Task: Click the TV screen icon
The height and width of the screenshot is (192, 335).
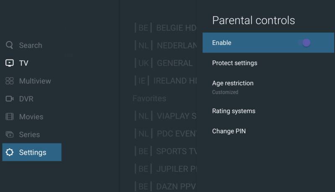Action: tap(9, 63)
